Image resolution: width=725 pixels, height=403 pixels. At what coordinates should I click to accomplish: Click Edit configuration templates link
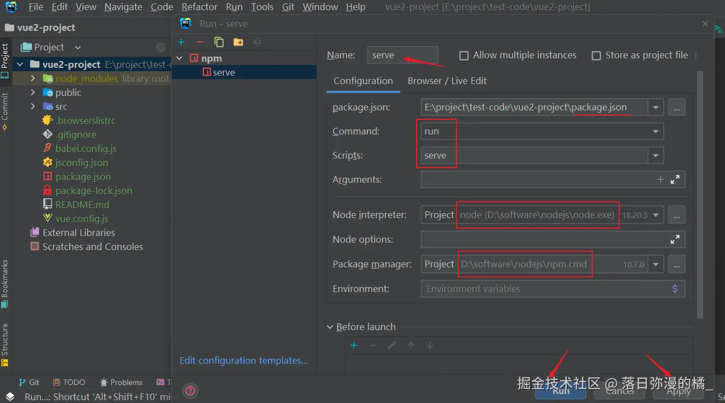pos(243,360)
